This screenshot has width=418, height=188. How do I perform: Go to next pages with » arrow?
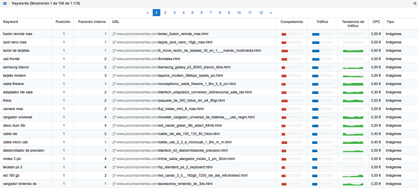pyautogui.click(x=271, y=13)
